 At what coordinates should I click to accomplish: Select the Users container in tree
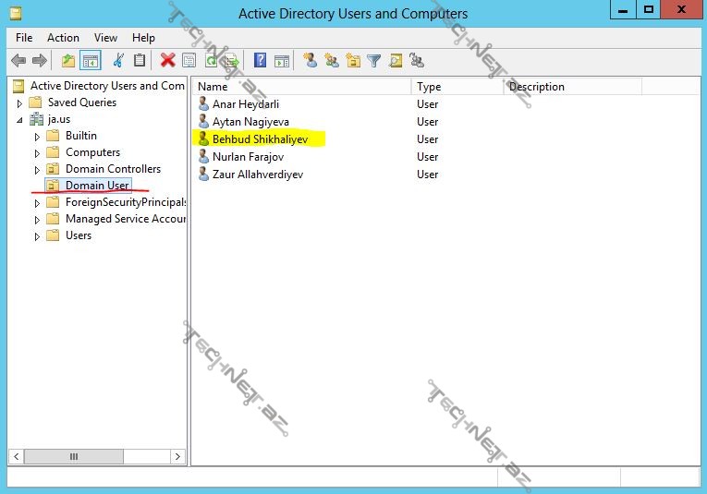79,235
